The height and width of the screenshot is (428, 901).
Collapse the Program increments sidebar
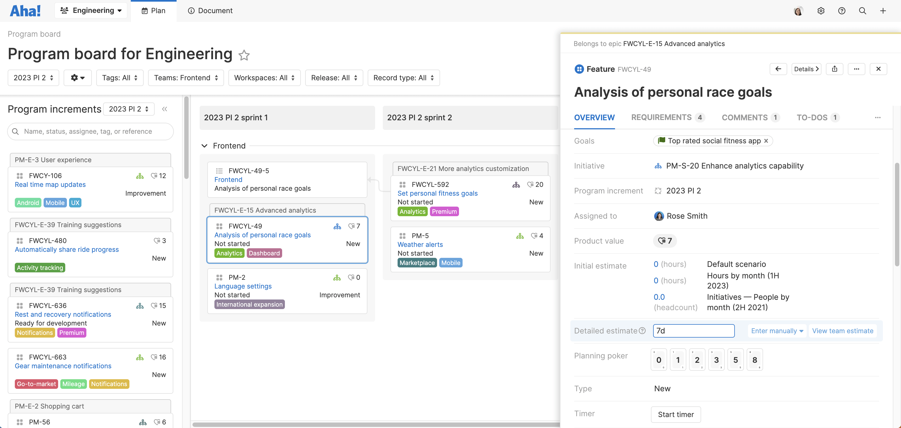(165, 109)
